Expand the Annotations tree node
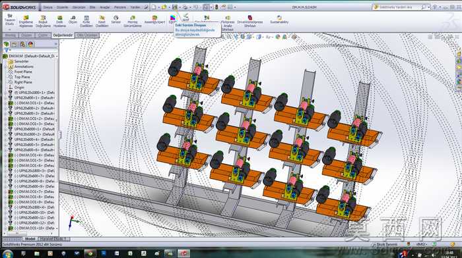462x258 pixels. point(6,66)
